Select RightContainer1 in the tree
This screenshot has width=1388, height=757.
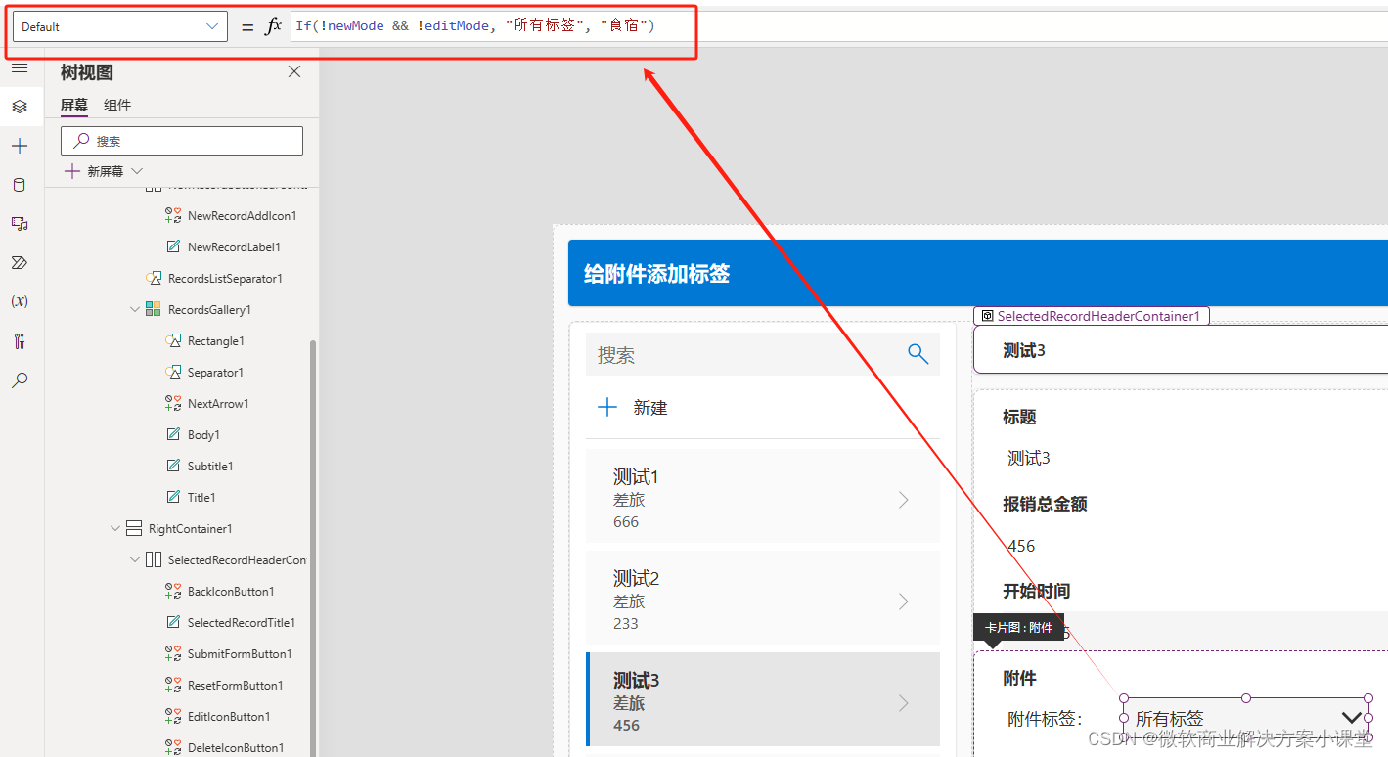coord(190,528)
